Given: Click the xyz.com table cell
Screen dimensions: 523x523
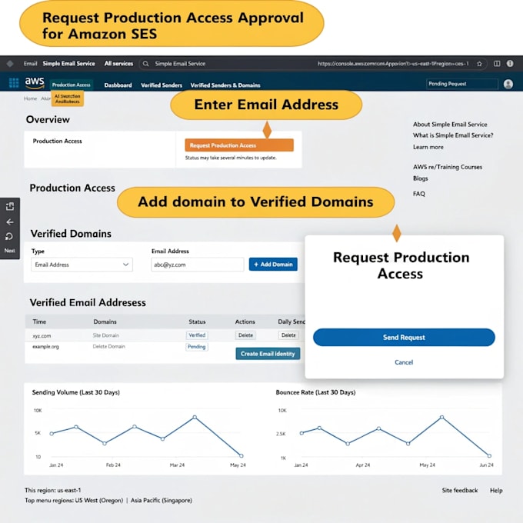Looking at the screenshot, I should point(42,336).
